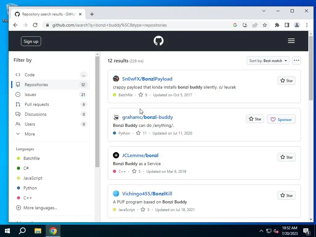Close the Repository search results tab
Image resolution: width=316 pixels, height=237 pixels.
pos(80,14)
